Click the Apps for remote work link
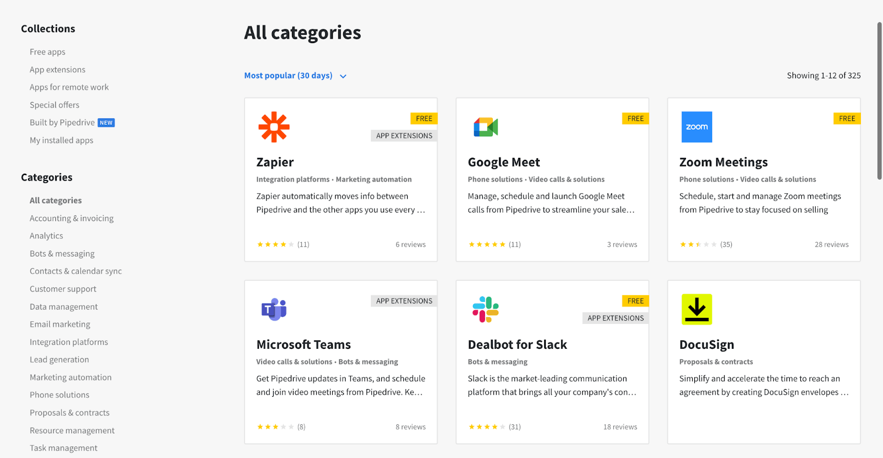The height and width of the screenshot is (458, 883). coord(69,87)
